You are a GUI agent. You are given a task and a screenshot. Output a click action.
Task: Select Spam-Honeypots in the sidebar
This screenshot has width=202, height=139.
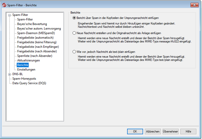point(24,79)
